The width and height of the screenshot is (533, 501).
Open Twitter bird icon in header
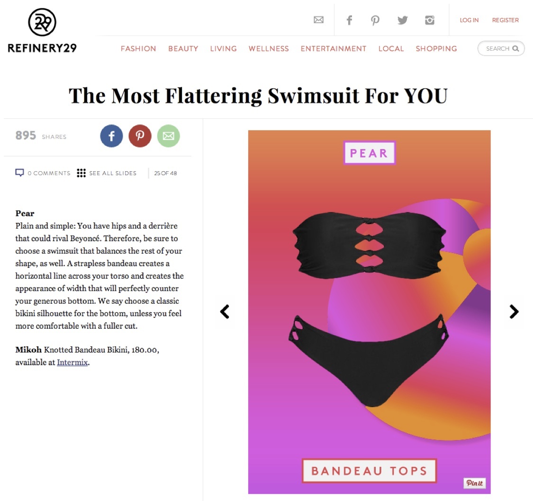pos(402,20)
